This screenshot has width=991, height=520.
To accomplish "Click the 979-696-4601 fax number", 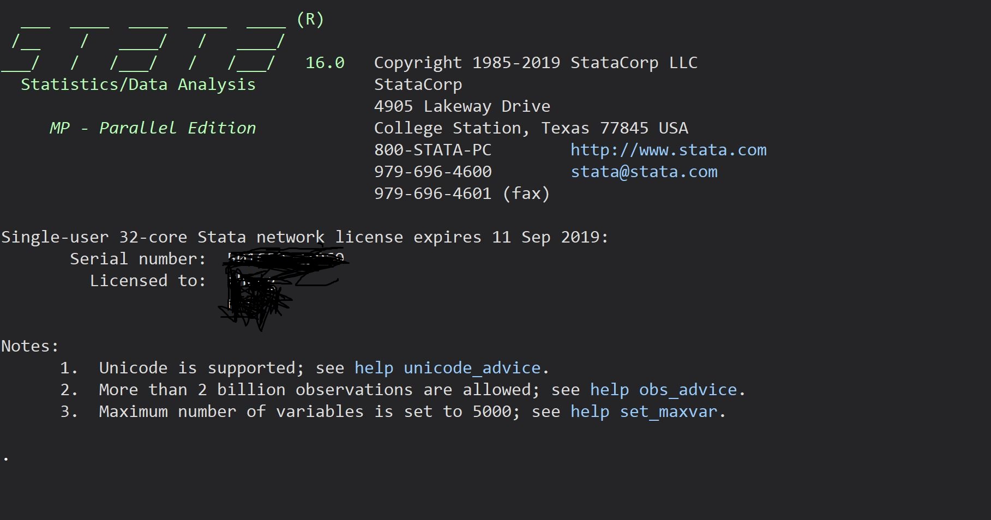I will point(461,194).
